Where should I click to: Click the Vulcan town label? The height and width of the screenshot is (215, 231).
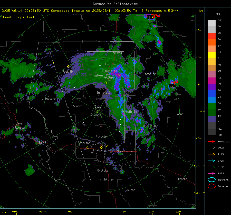(x=130, y=190)
